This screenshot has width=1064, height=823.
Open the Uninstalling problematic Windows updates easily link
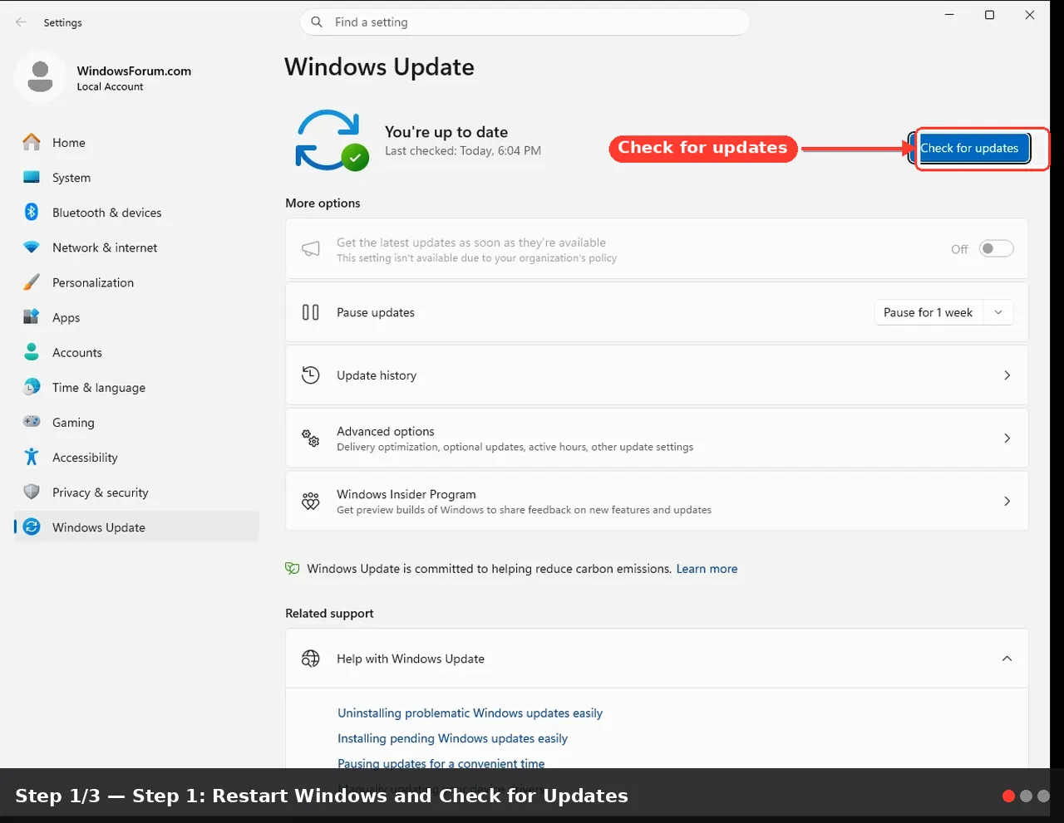(x=470, y=713)
